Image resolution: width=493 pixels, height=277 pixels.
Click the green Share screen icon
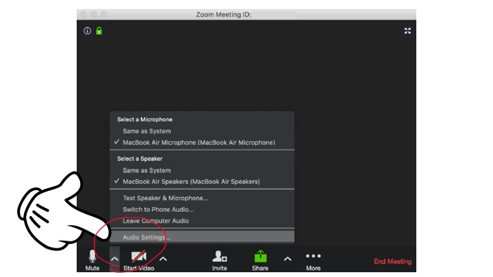(x=260, y=257)
